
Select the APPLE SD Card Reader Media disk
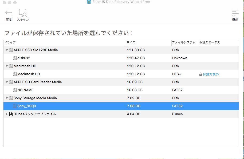pos(38,82)
